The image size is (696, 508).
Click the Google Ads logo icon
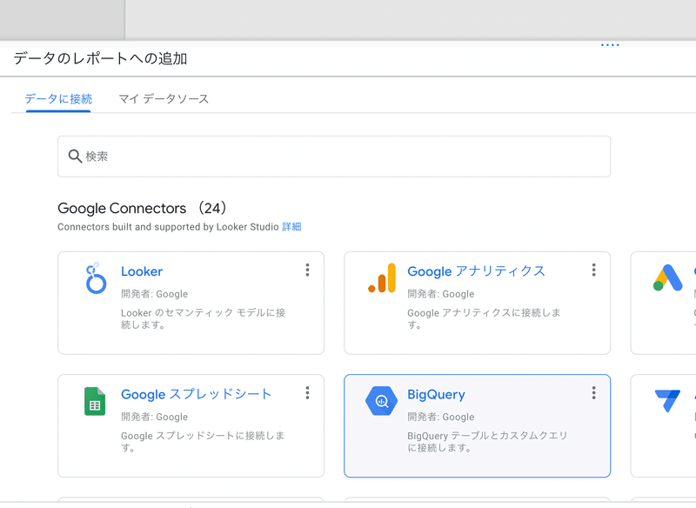[x=668, y=278]
